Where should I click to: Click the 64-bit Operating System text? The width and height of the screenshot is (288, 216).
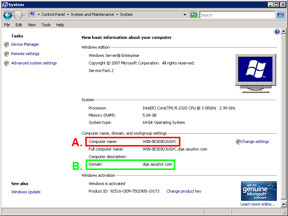(x=164, y=122)
